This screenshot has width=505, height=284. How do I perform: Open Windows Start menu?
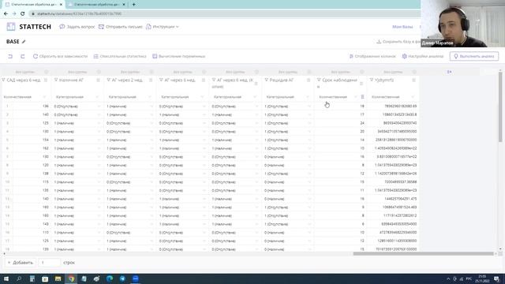(x=6, y=278)
